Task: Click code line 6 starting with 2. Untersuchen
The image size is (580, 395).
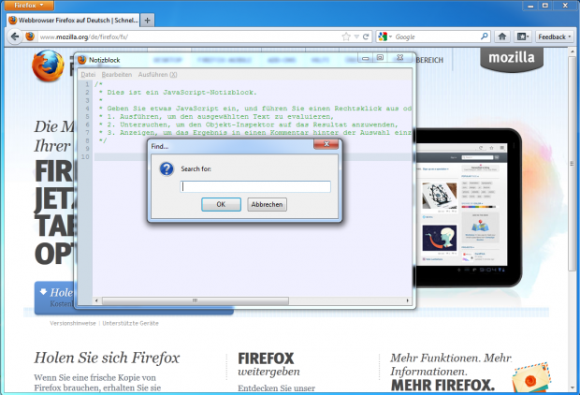Action: 248,124
